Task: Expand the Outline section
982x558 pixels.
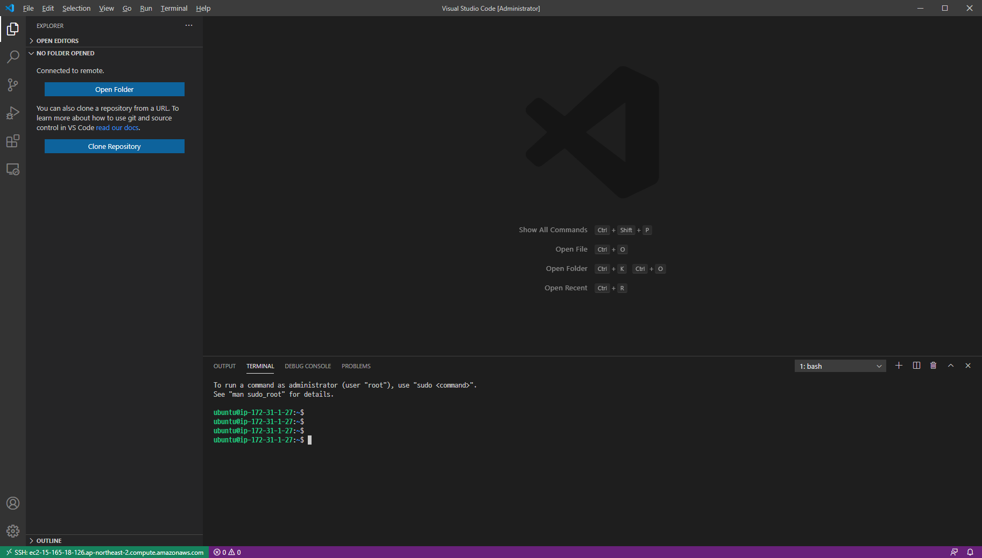Action: point(114,541)
